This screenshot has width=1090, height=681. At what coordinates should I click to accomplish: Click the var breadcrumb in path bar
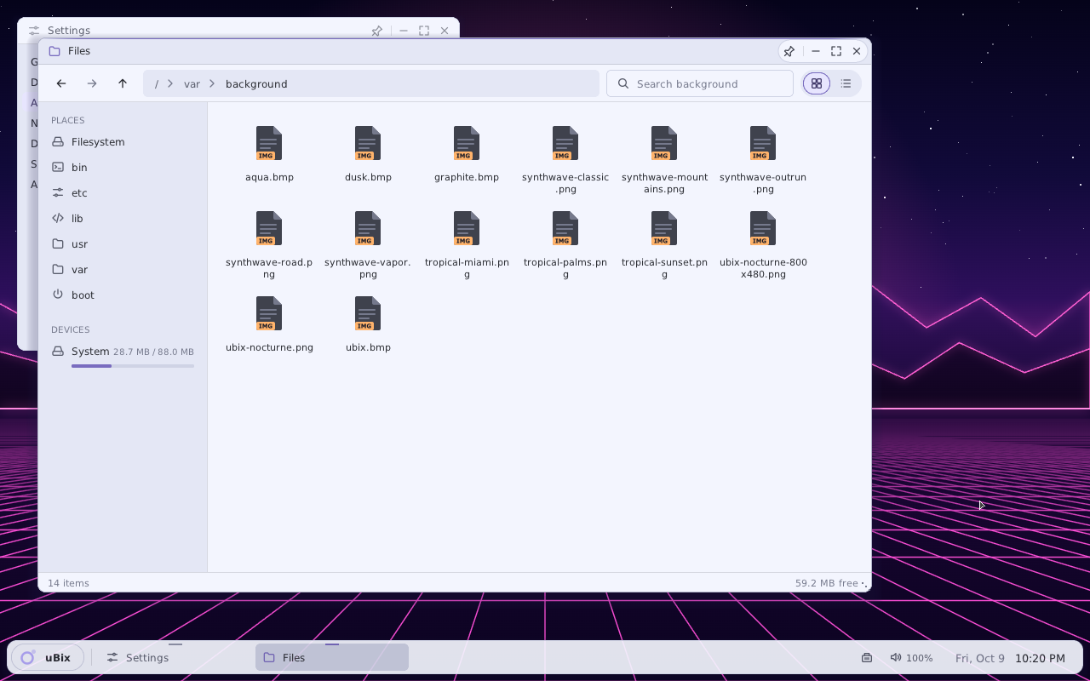click(192, 83)
